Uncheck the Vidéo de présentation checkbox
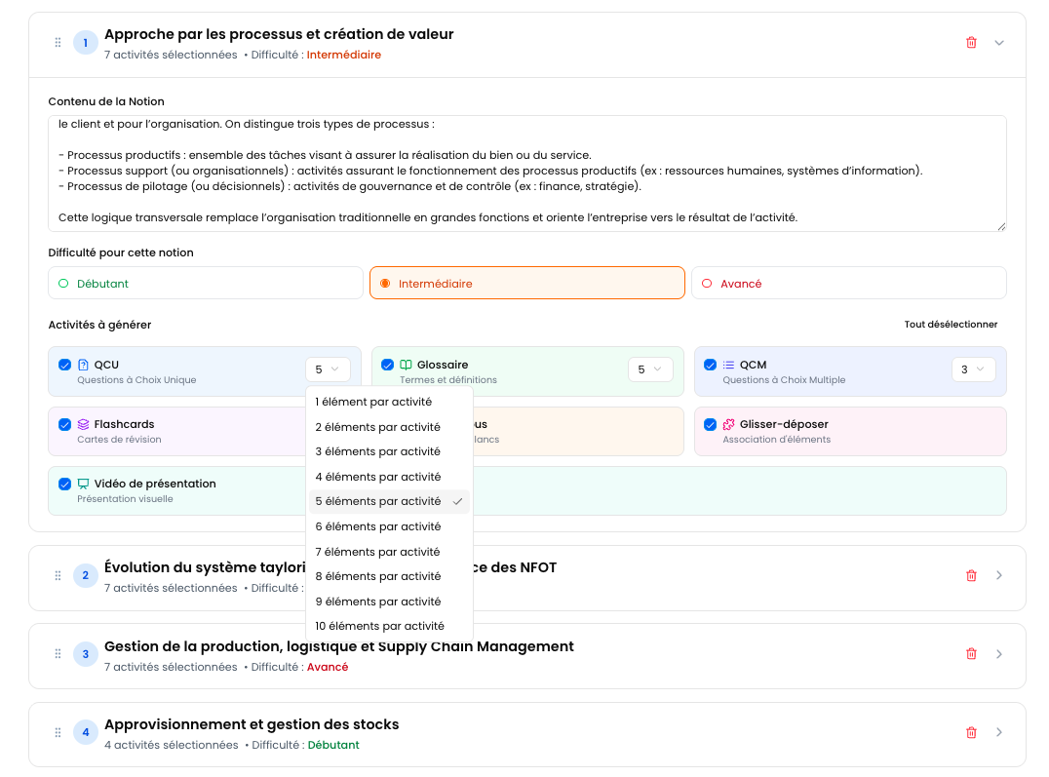 coord(64,484)
